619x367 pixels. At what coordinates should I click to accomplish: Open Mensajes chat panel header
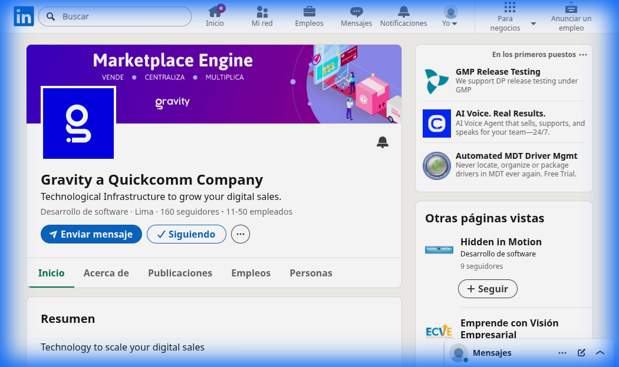(x=492, y=353)
